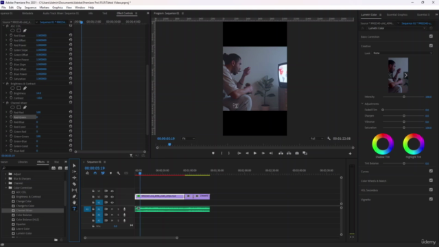Expand the Blur & Sharpen folder
Image resolution: width=439 pixels, height=247 pixels.
click(5, 178)
